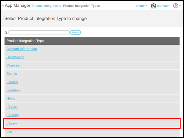Open the help question mark icon
Viewport: 184px width, 138px height.
pyautogui.click(x=176, y=6)
